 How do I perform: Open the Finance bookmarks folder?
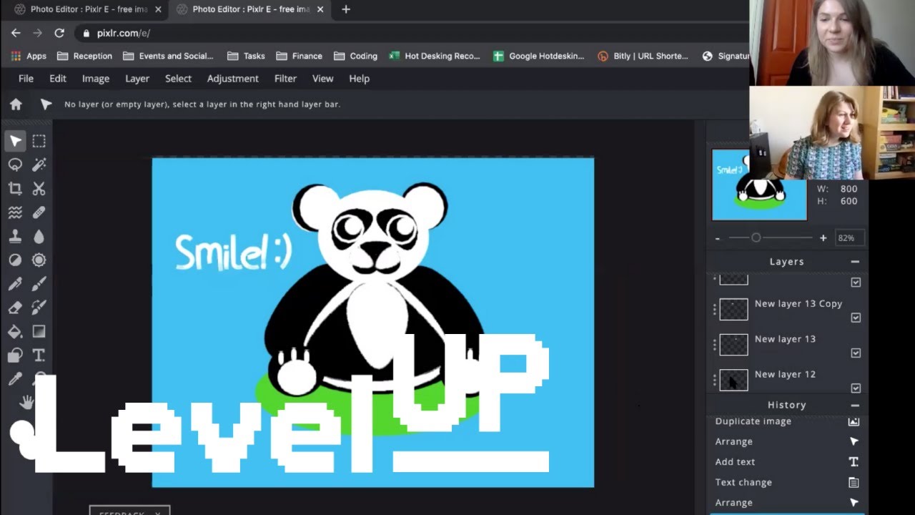tap(300, 56)
